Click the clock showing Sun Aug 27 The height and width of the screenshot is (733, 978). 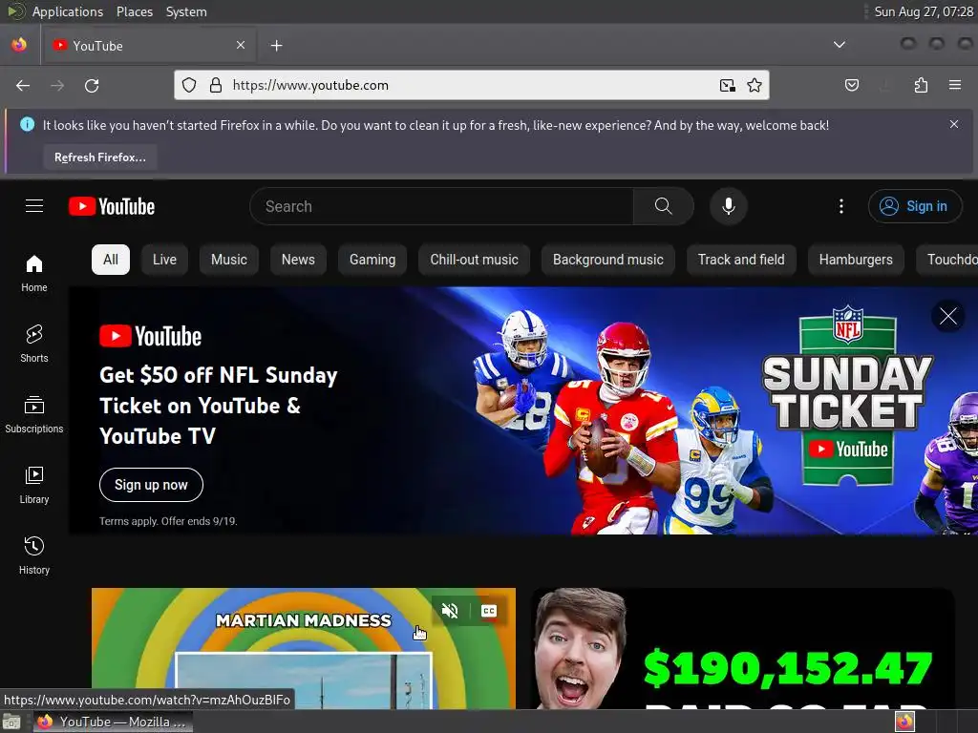[924, 11]
